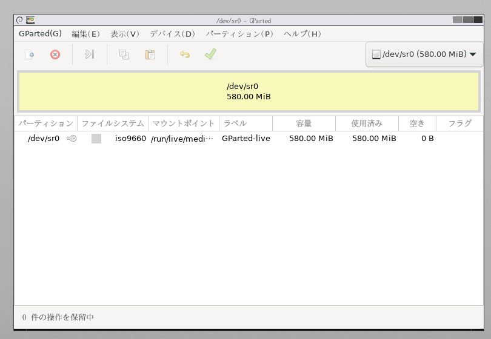Viewport: 491px width, 339px height.
Task: Open the GParted(G) menu
Action: click(x=40, y=34)
